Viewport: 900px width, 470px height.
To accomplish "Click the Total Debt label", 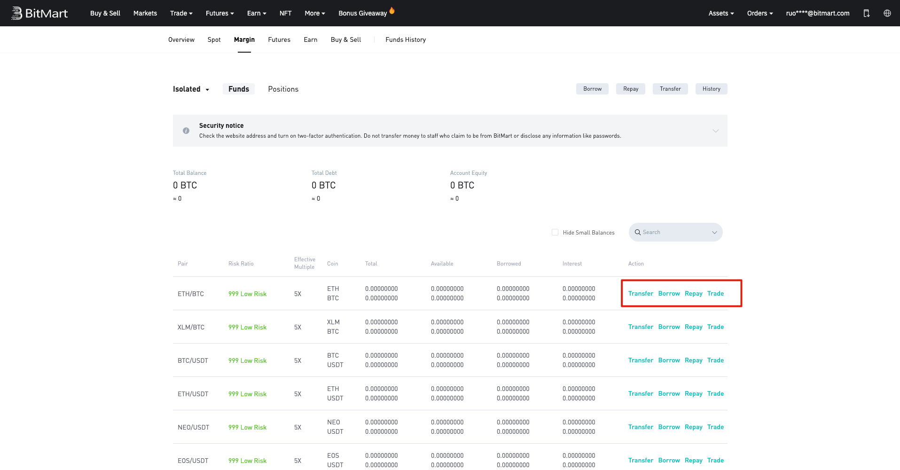I will pyautogui.click(x=324, y=173).
